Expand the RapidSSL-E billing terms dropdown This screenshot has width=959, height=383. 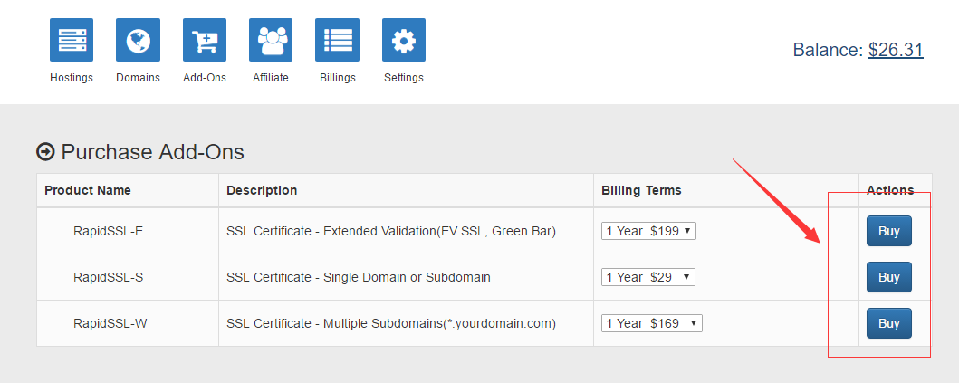(x=648, y=231)
